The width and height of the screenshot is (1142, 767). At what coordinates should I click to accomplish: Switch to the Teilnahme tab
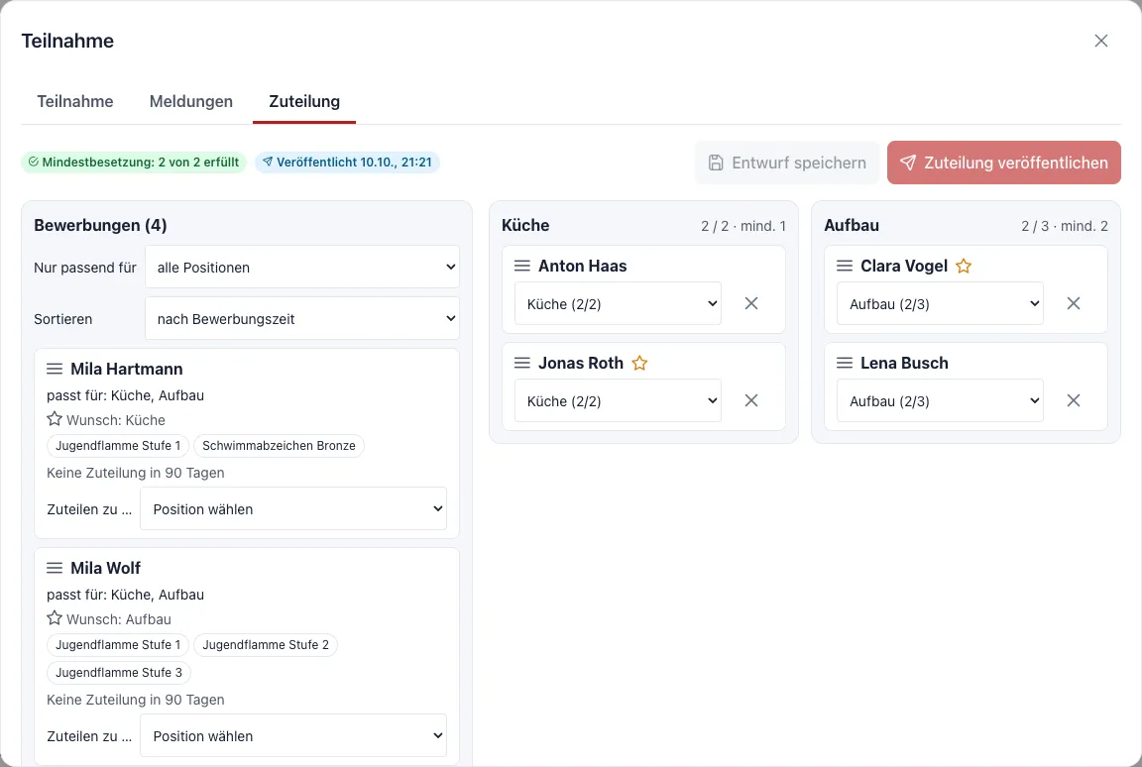pyautogui.click(x=75, y=101)
